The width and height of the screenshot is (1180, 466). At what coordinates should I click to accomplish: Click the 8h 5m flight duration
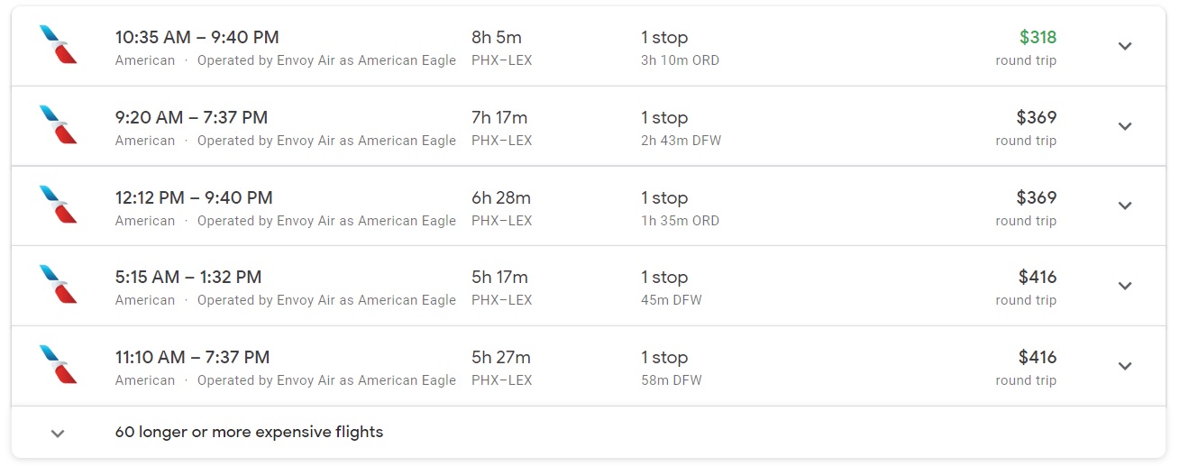pyautogui.click(x=496, y=38)
